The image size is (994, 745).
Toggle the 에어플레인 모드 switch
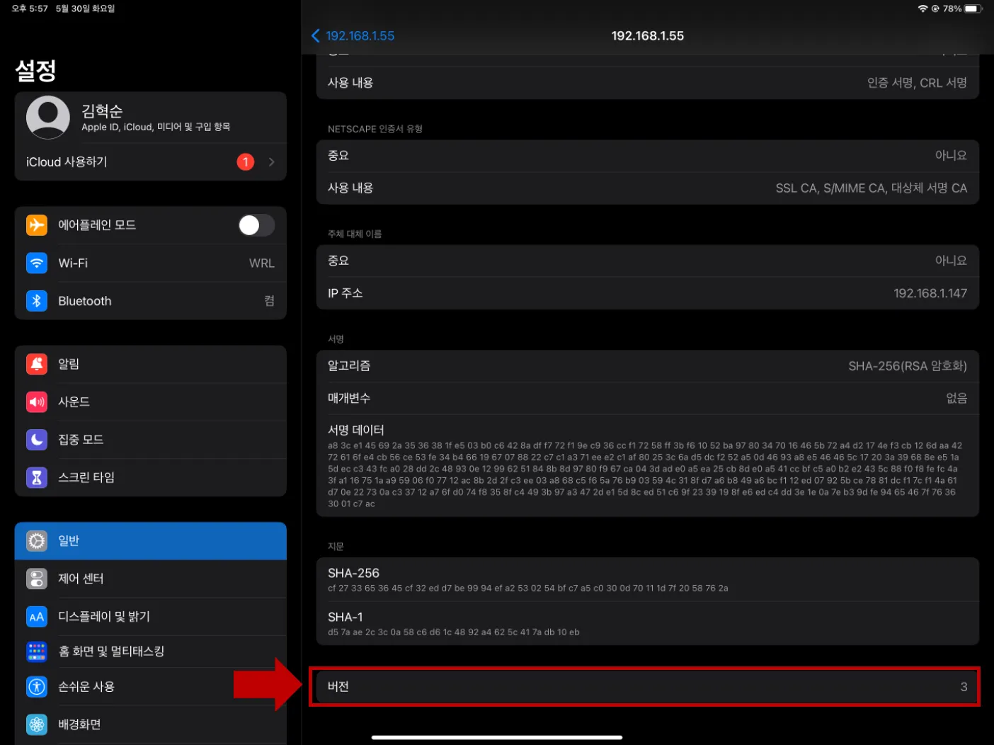256,225
